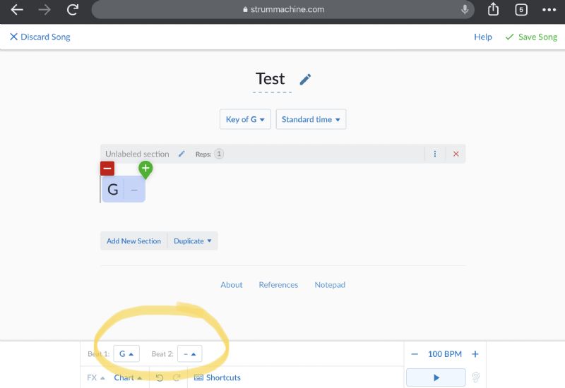
Task: Remove the measure with the red minus button
Action: tap(107, 169)
